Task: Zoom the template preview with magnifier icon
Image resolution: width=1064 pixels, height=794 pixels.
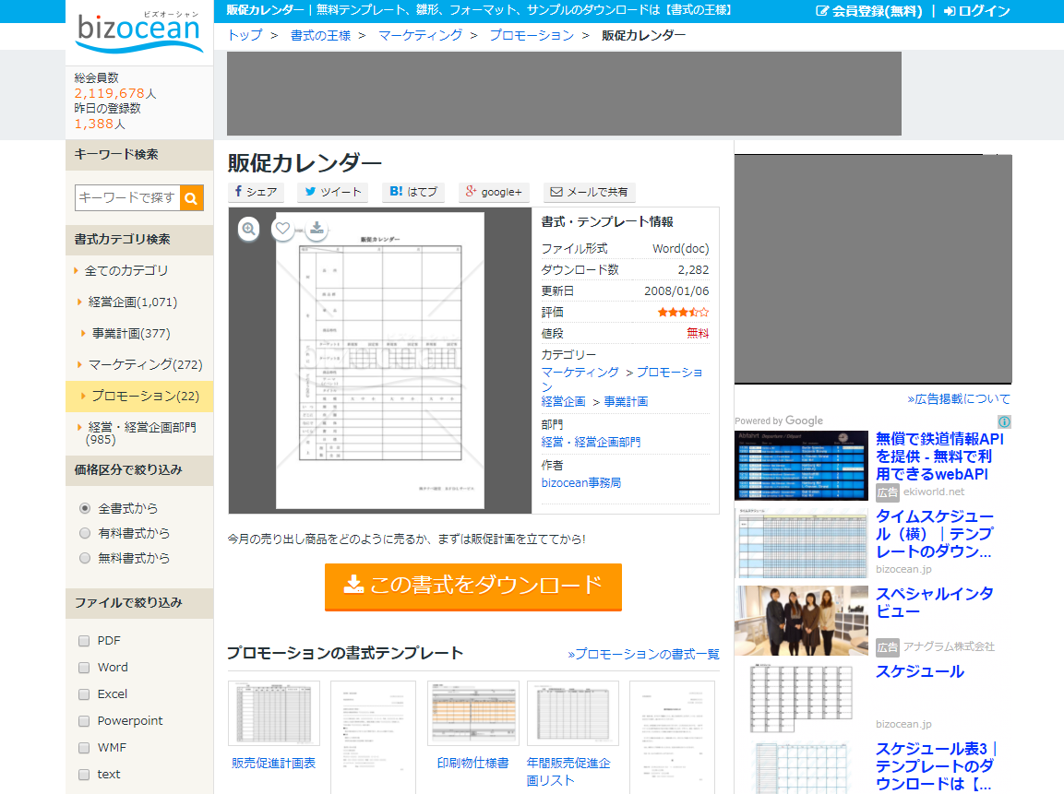Action: tap(249, 229)
